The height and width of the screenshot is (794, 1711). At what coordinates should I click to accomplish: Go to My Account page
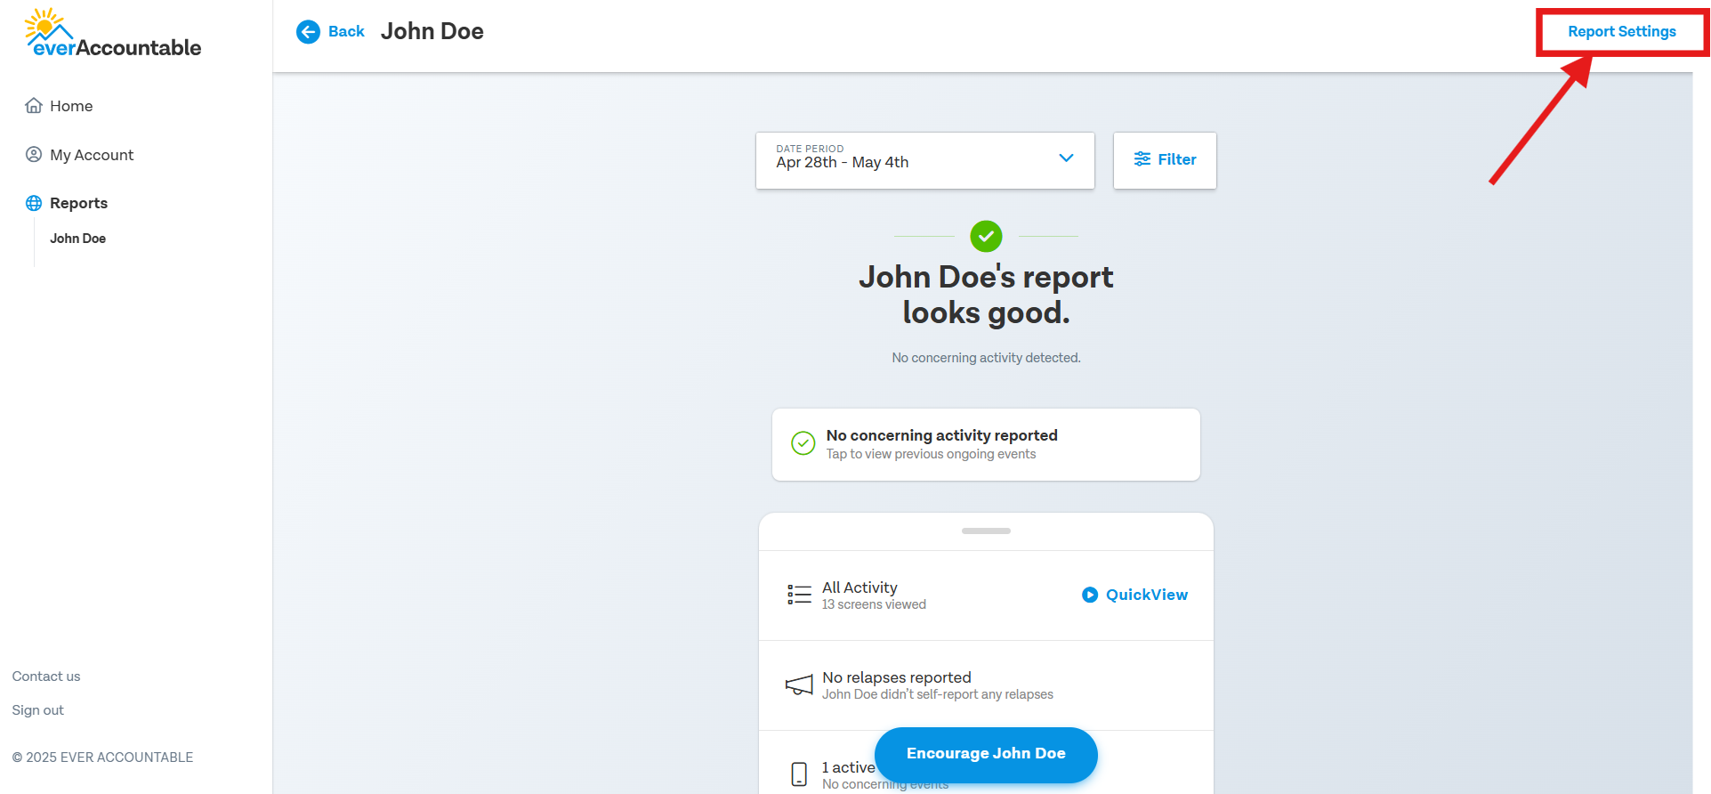click(92, 155)
